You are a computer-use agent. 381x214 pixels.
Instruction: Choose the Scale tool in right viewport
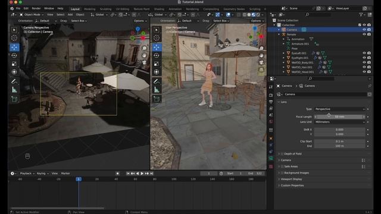[x=157, y=64]
